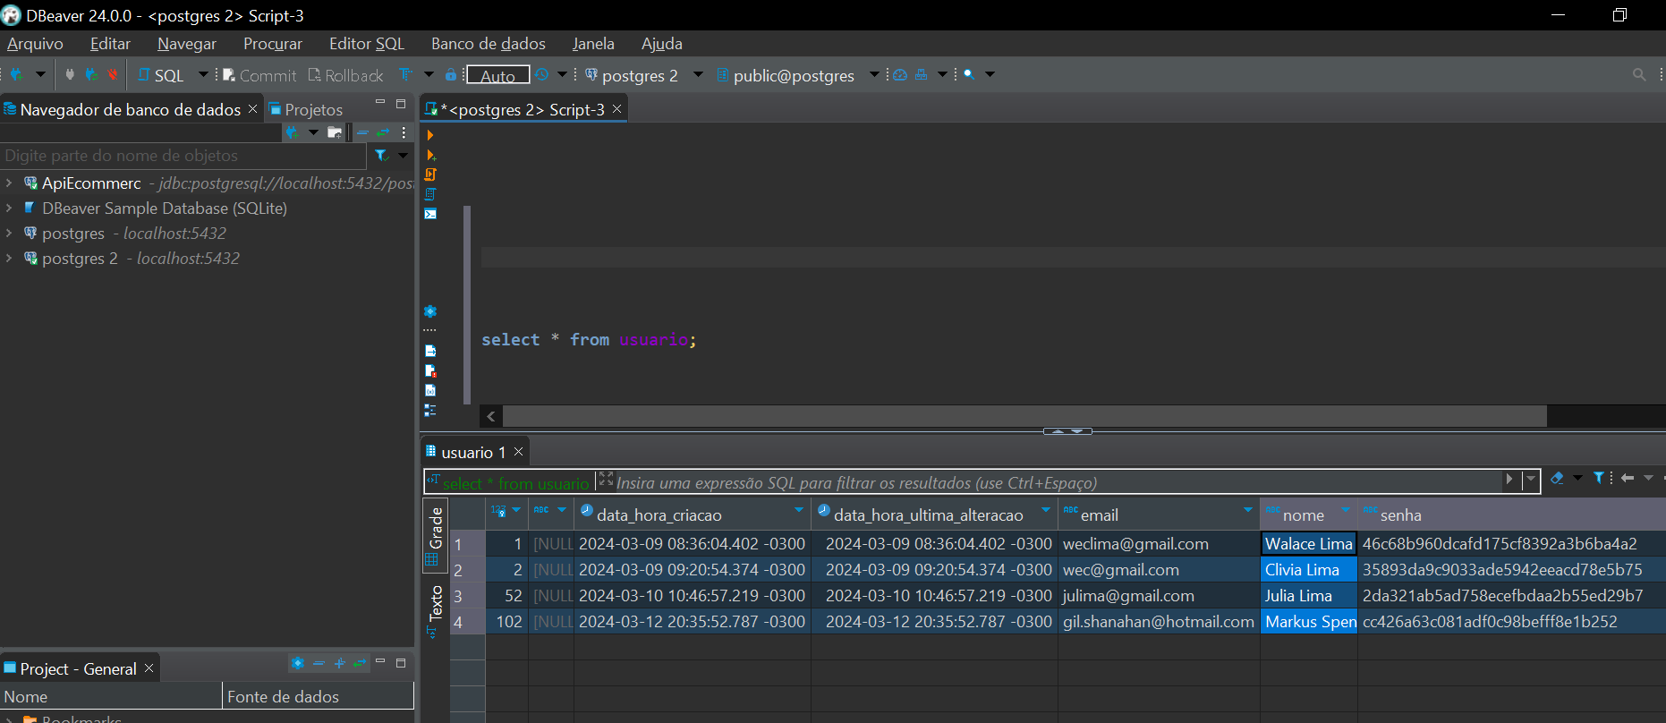Click the nome column header
The image size is (1666, 723).
click(1308, 515)
